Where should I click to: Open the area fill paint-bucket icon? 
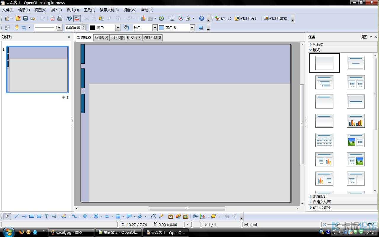tap(127, 28)
